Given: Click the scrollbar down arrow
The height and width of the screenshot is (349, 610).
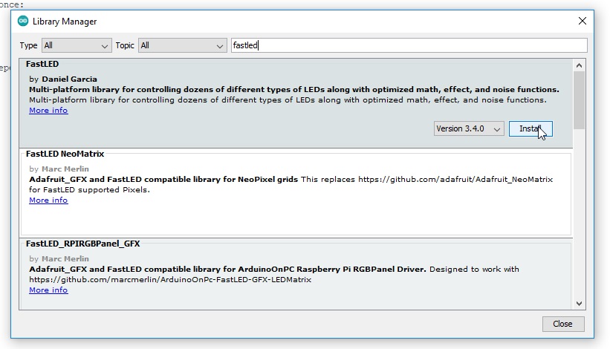Looking at the screenshot, I should click(x=579, y=303).
